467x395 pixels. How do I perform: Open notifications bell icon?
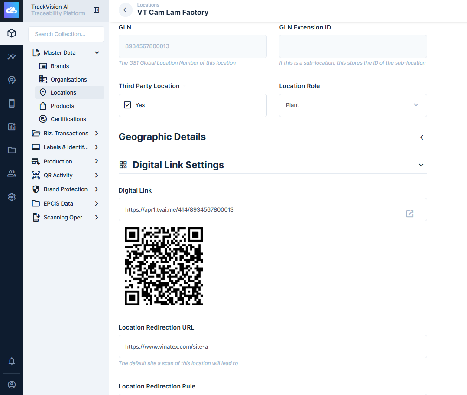click(12, 361)
